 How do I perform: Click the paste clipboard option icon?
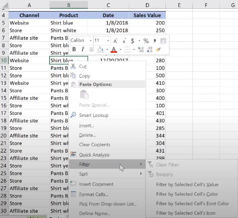84,94
